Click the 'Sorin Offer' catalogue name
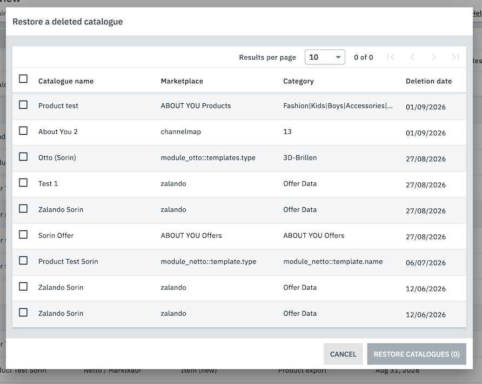 56,235
